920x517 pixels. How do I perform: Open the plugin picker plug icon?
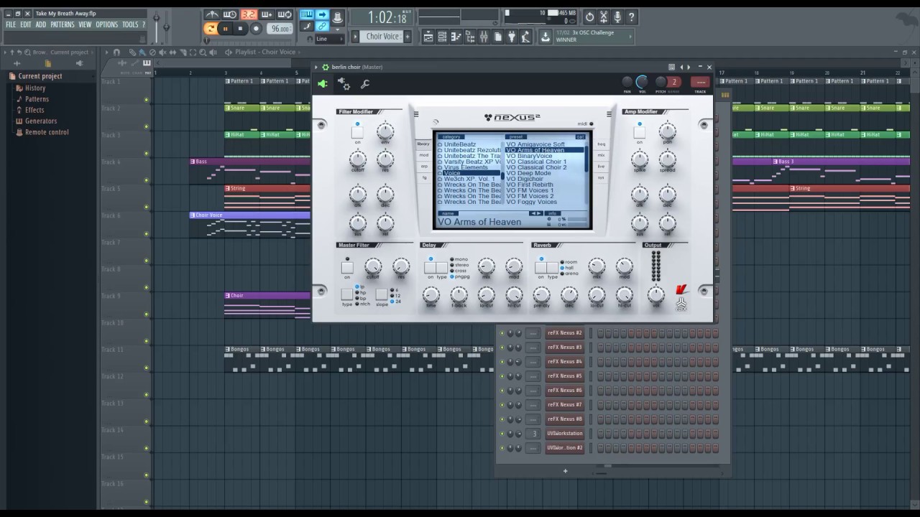pos(512,37)
